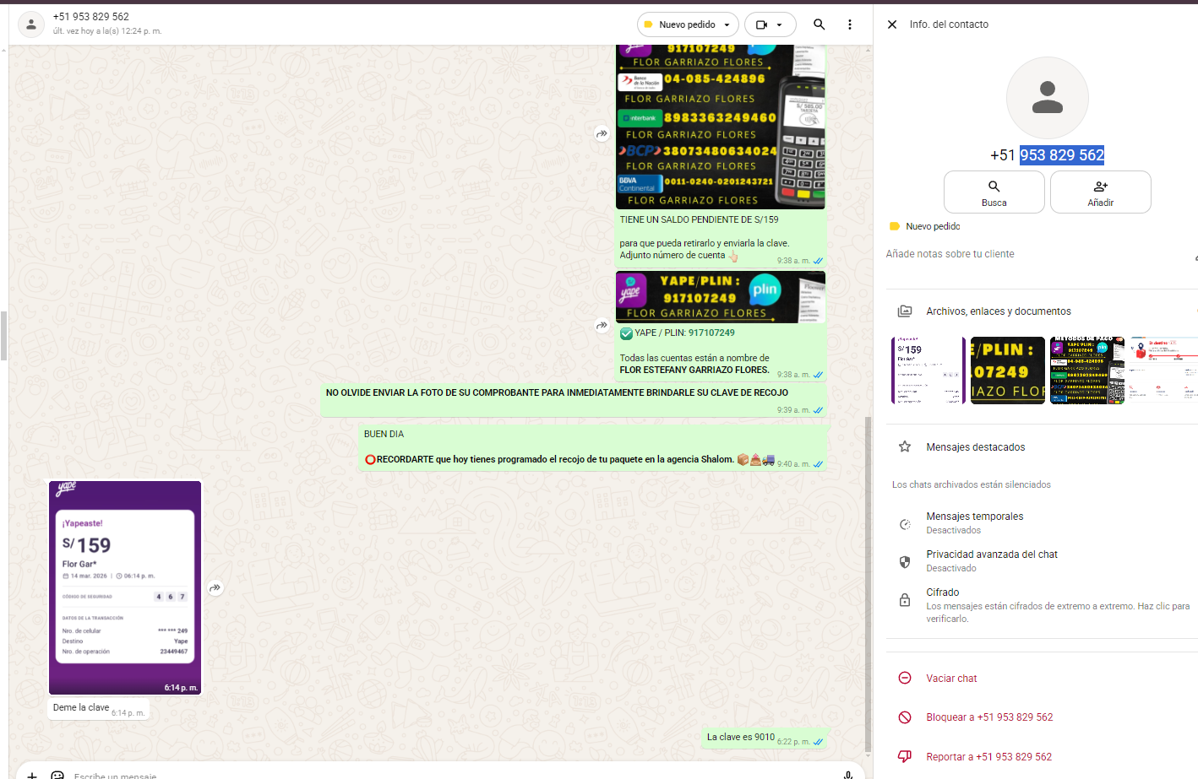Click the Añadir contact button
Viewport: 1198px width, 779px height.
(1100, 192)
